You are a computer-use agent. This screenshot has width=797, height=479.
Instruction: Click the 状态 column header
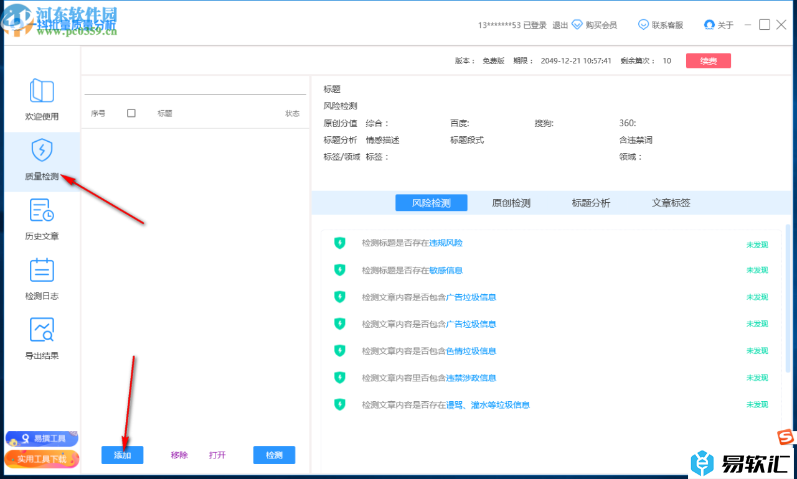[x=293, y=114]
